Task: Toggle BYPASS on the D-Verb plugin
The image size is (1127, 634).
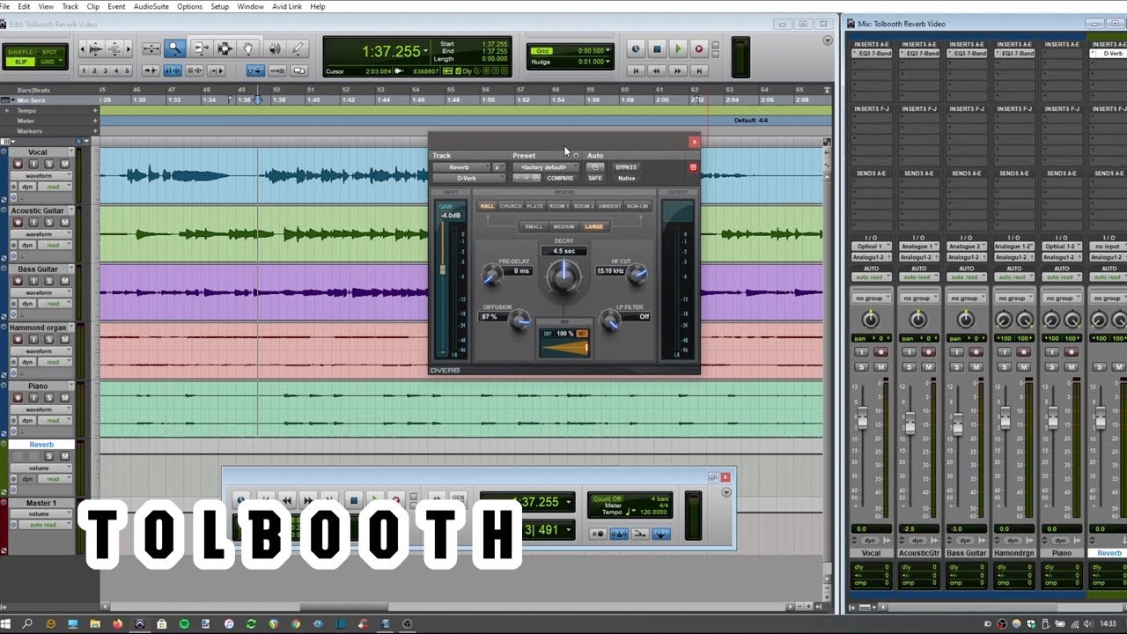Action: (x=626, y=167)
